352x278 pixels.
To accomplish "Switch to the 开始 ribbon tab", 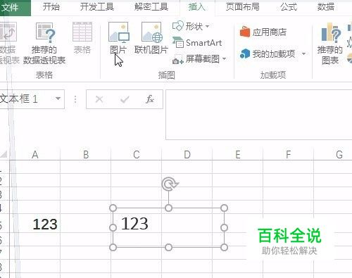I will [51, 7].
